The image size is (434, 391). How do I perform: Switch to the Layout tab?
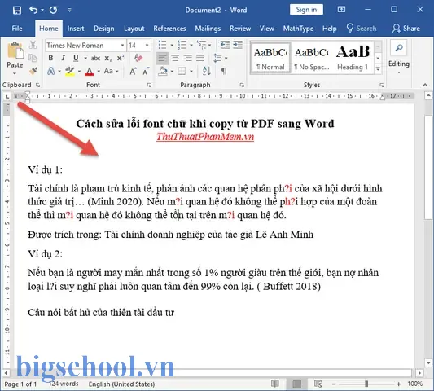point(134,29)
